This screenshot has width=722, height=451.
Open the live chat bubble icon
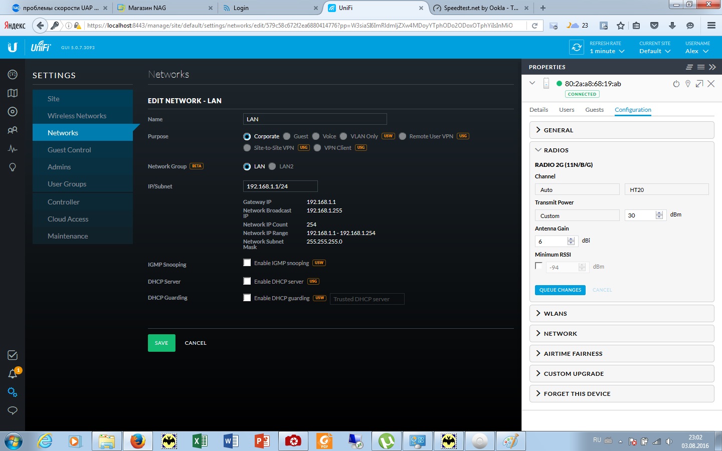point(13,410)
